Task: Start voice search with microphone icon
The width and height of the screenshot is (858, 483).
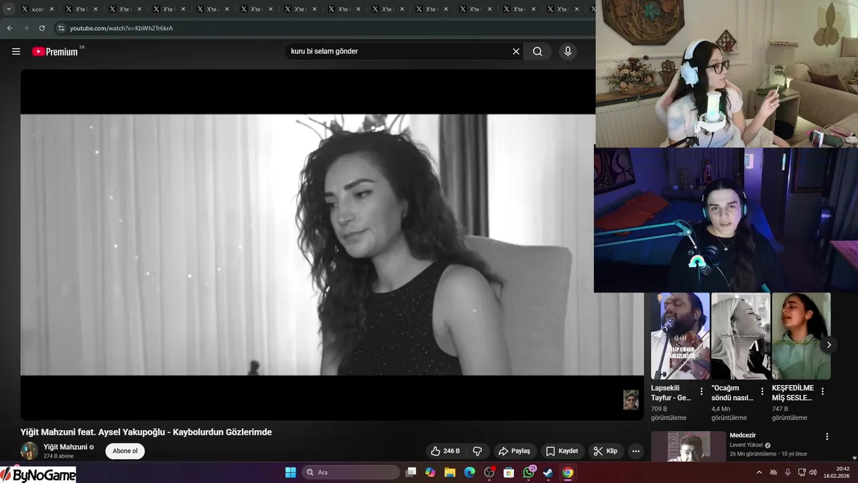Action: tap(568, 52)
